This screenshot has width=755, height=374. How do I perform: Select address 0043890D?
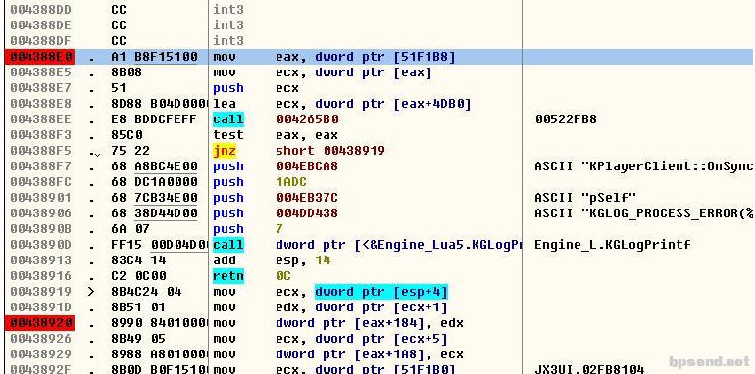click(40, 244)
